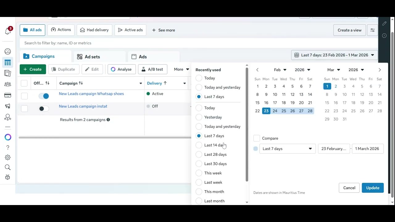Expand the More toolbar dropdown
The height and width of the screenshot is (222, 395).
(x=181, y=69)
